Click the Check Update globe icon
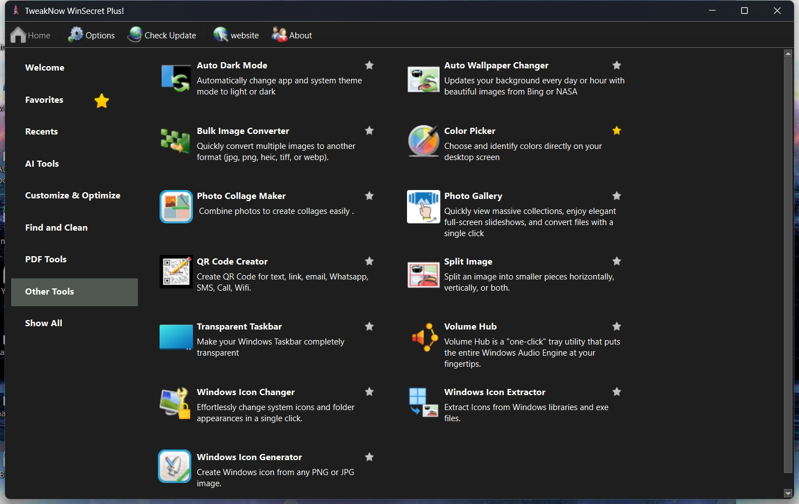The width and height of the screenshot is (799, 504). (x=135, y=34)
